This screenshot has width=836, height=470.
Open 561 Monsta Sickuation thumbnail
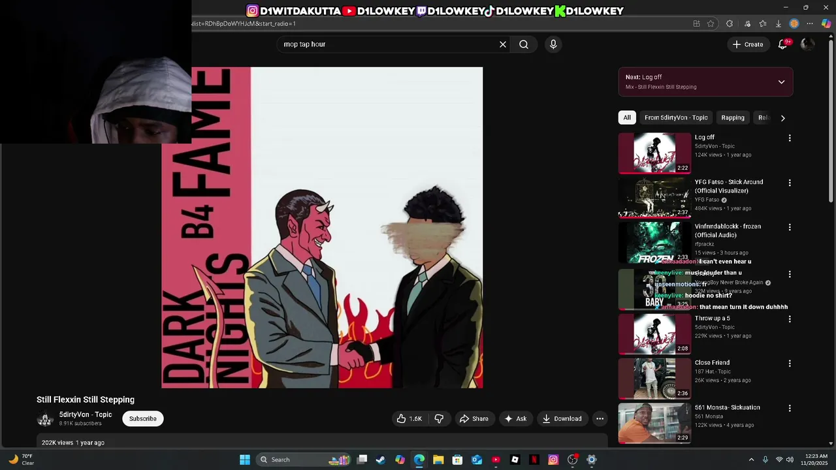pyautogui.click(x=654, y=424)
